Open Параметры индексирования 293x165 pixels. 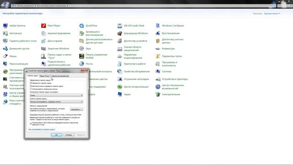point(130,56)
